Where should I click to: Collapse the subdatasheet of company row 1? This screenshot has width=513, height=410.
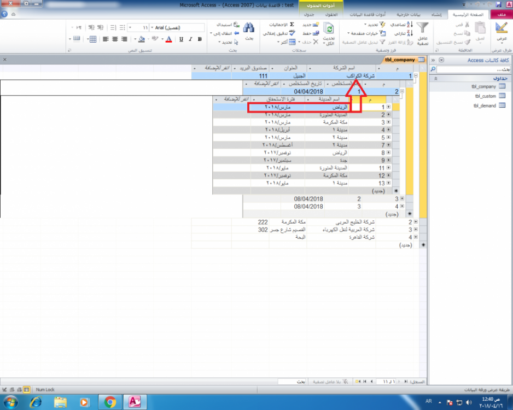(416, 77)
